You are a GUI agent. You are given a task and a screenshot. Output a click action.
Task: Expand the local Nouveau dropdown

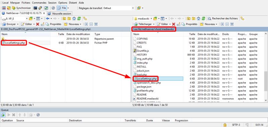pyautogui.click(x=80, y=24)
